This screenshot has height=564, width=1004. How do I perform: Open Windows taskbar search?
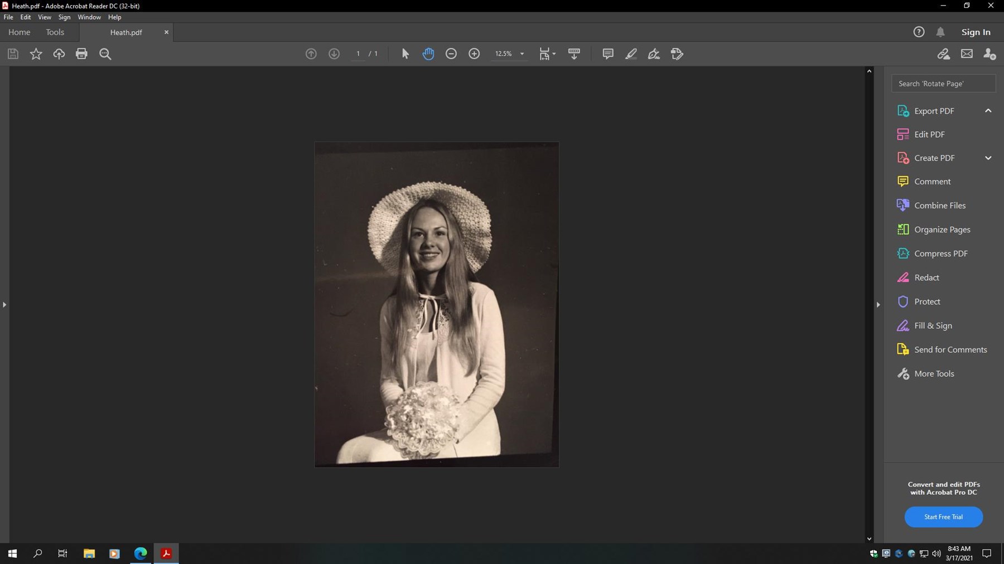(x=38, y=553)
